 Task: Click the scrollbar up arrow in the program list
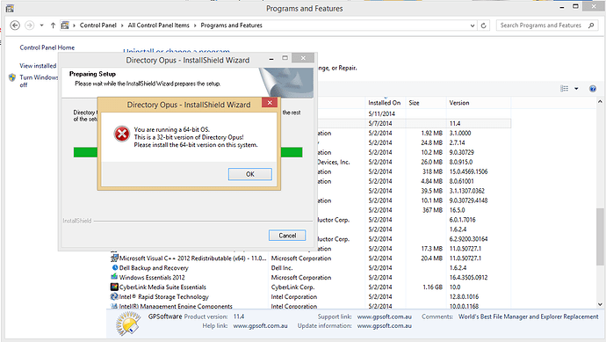(x=600, y=101)
